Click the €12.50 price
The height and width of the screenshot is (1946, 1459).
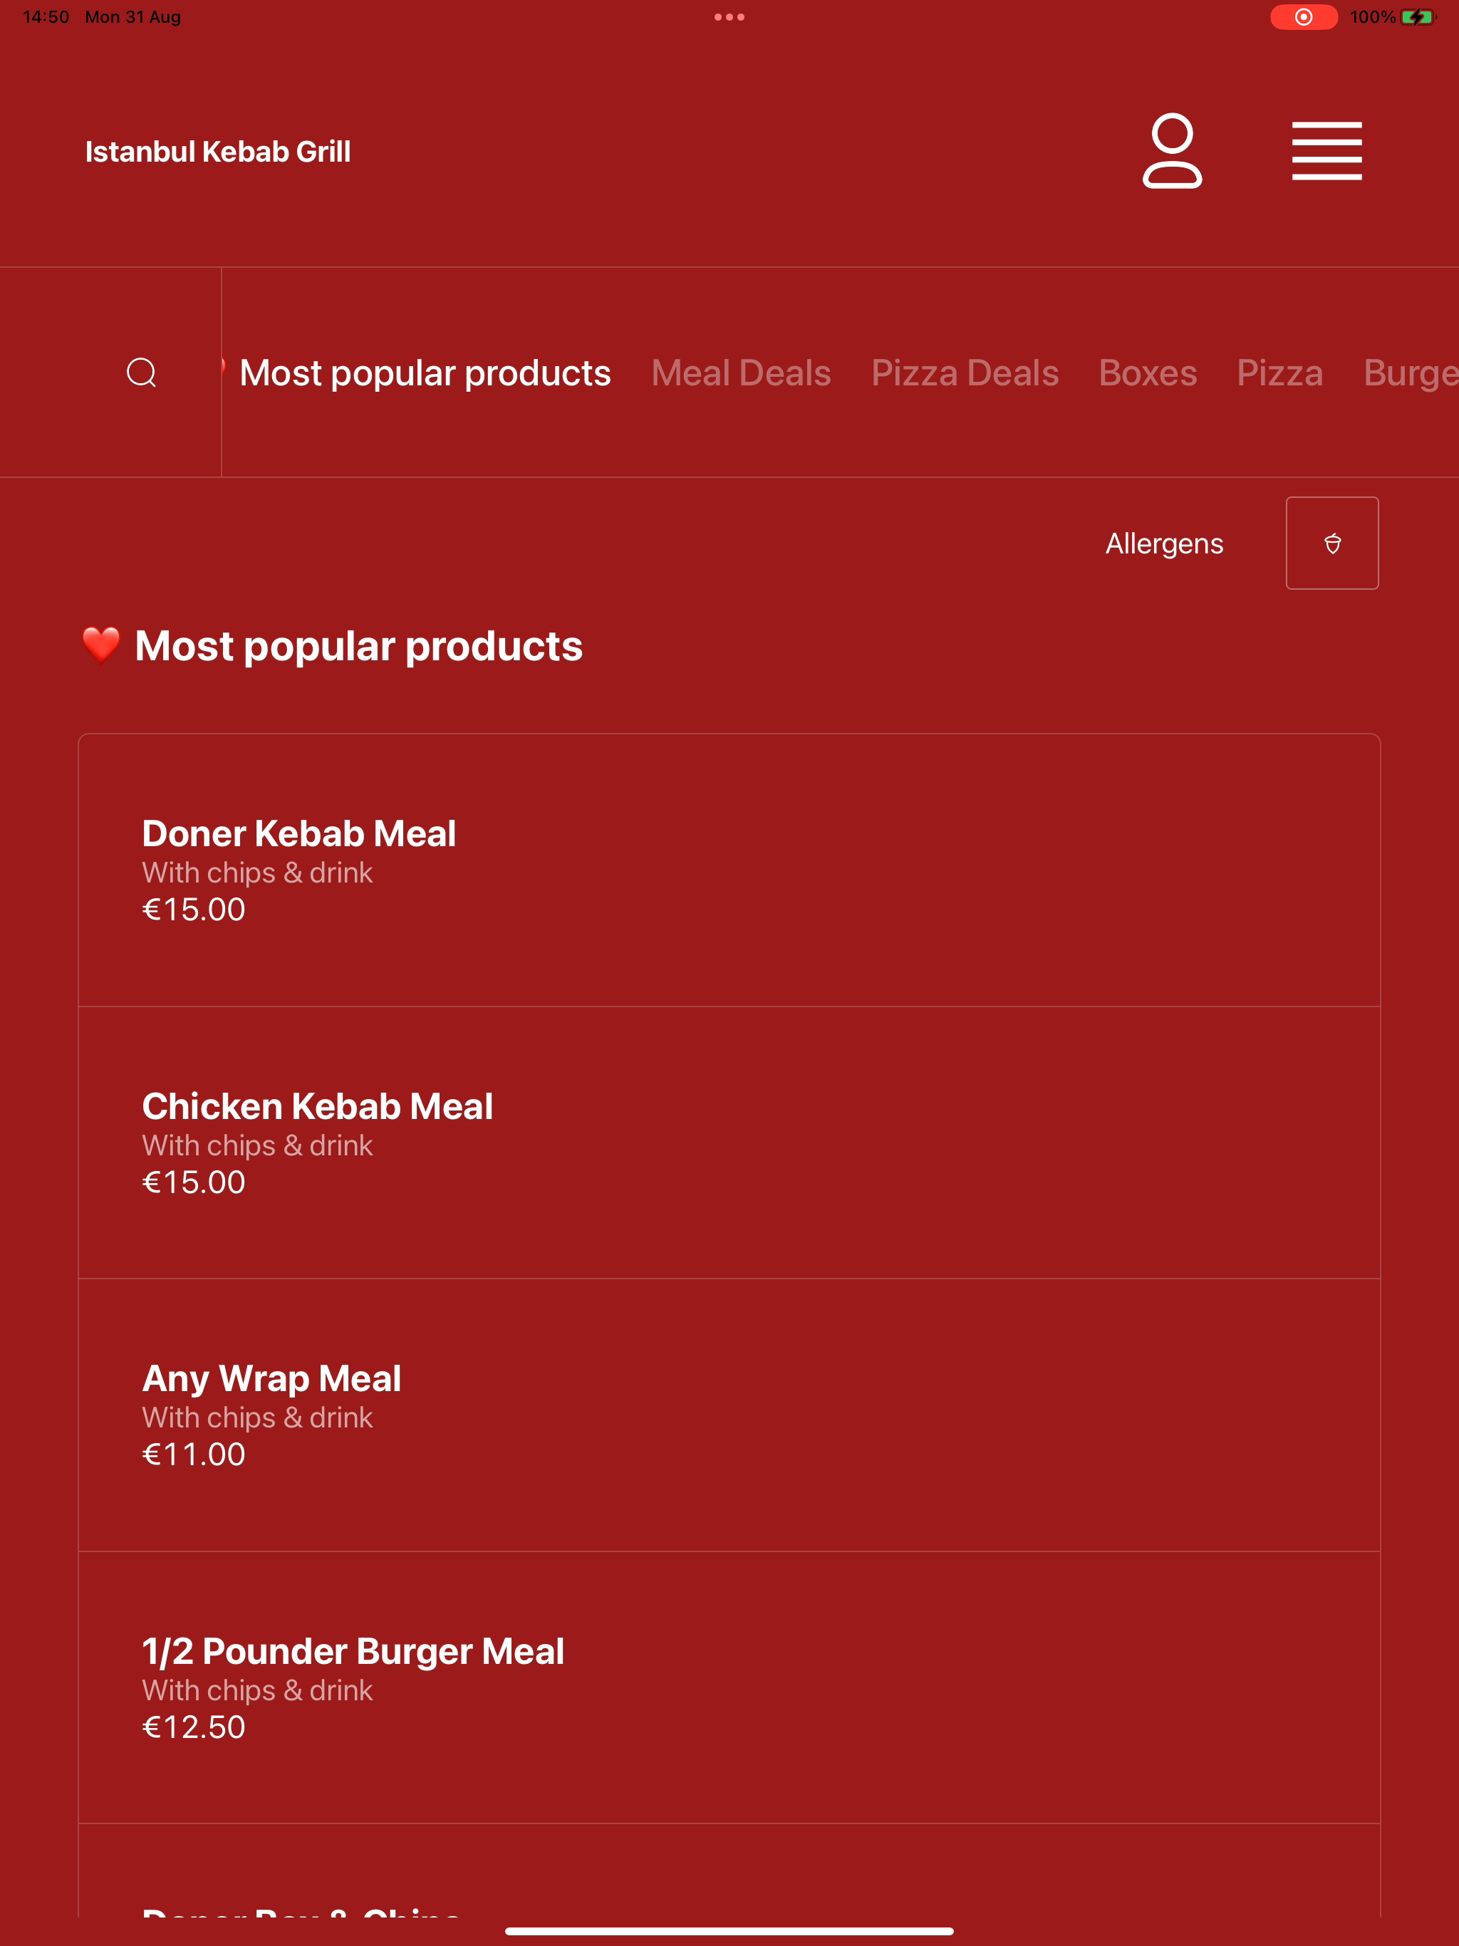194,1727
